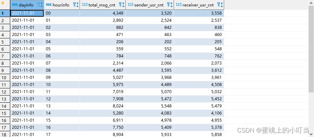The image size is (314, 137).
Task: Click total_msg_cnt cell 471
Action: click(103, 35)
